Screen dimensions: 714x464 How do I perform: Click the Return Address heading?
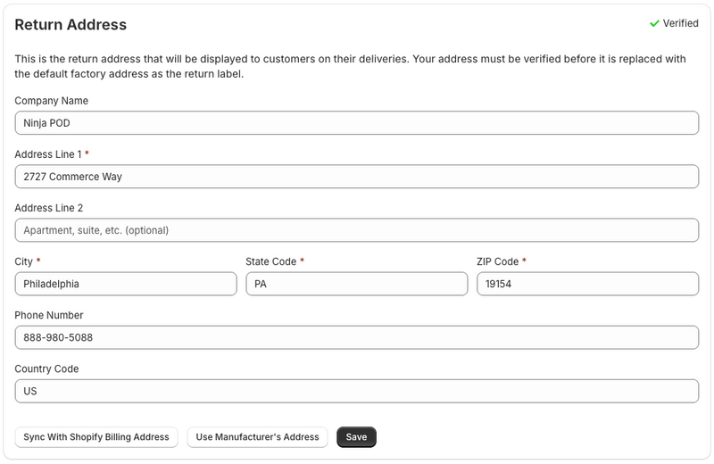71,25
